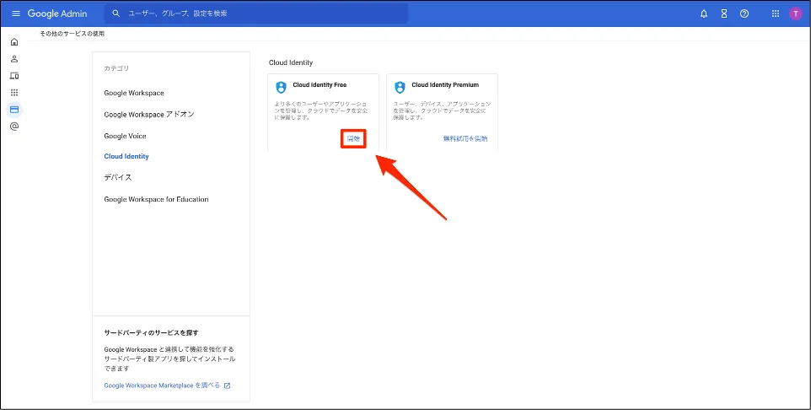Image resolution: width=811 pixels, height=410 pixels.
Task: Open the Google apps grid launcher
Action: click(776, 14)
